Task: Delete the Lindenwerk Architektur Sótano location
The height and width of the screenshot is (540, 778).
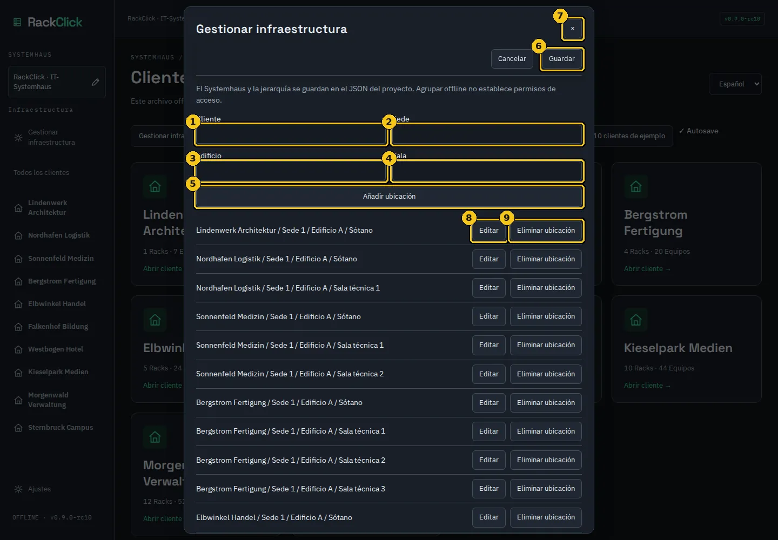Action: click(546, 231)
